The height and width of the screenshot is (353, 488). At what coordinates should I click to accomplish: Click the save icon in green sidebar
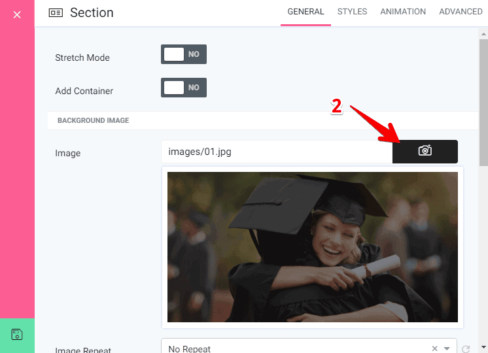17,335
